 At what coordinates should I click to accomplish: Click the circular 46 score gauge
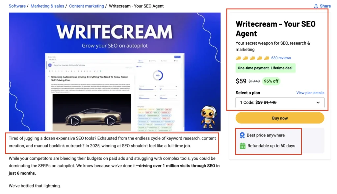tap(158, 75)
